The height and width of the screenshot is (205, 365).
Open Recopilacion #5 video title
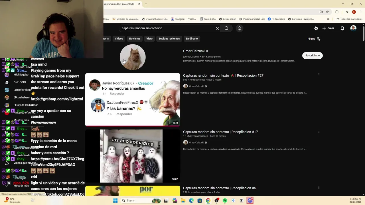(x=220, y=188)
